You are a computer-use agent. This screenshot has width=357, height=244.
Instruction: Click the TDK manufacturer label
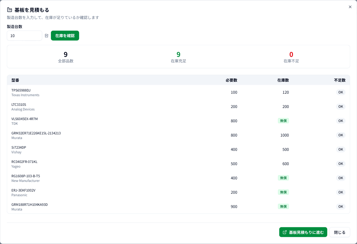15,124
